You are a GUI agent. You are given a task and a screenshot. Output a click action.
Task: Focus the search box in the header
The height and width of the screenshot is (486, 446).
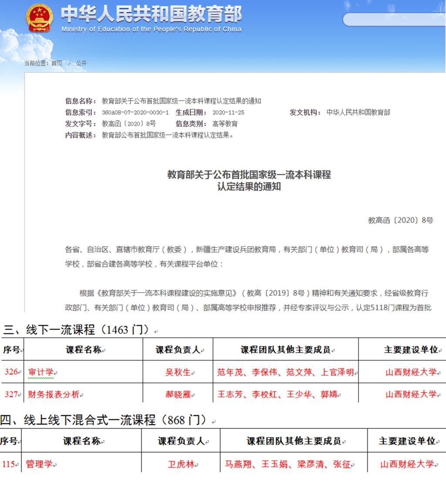394,20
